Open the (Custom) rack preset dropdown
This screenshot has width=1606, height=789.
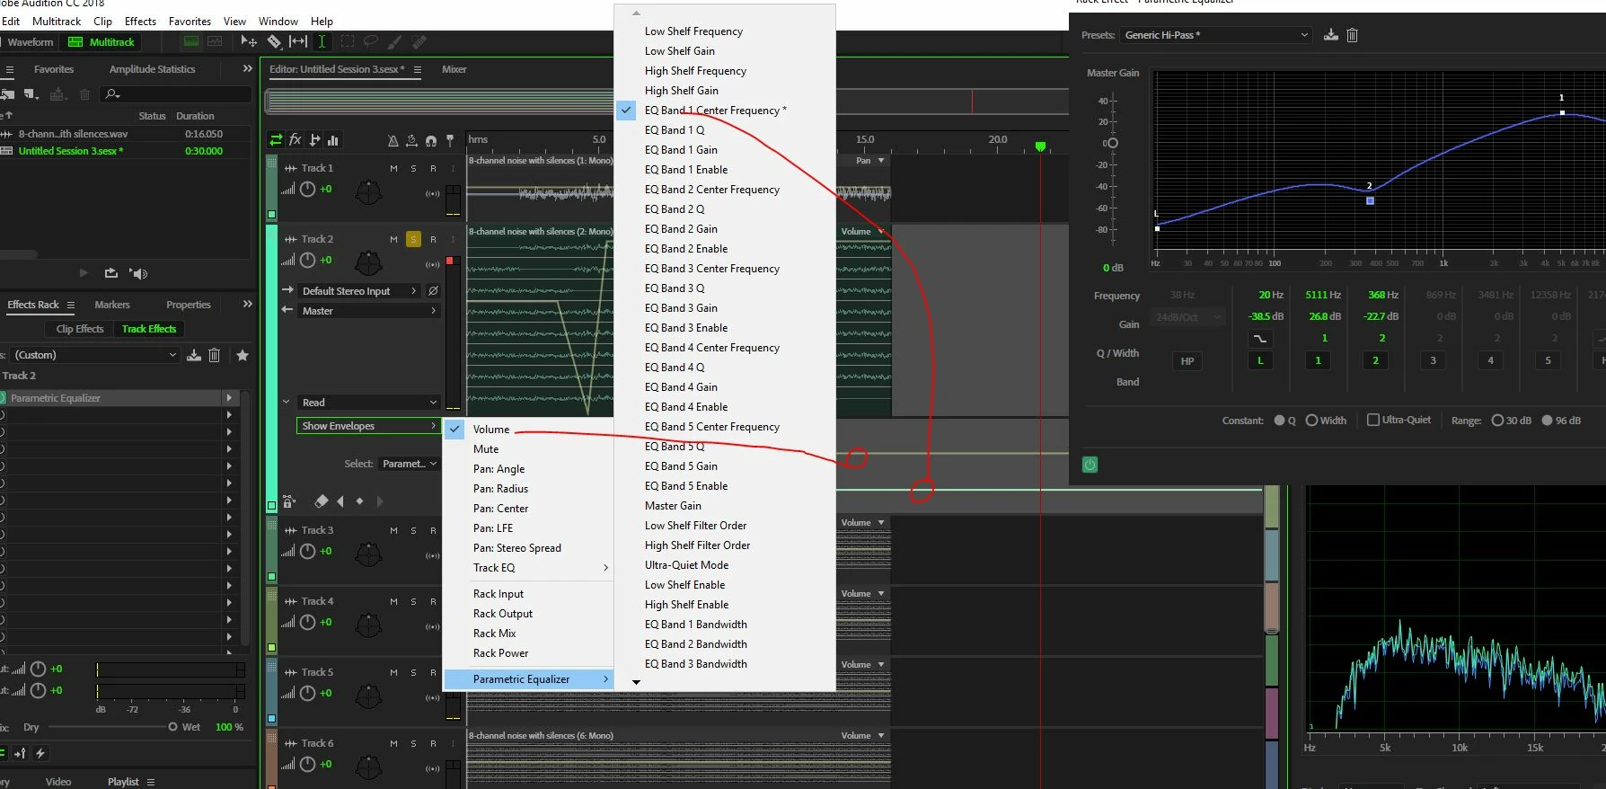[93, 355]
